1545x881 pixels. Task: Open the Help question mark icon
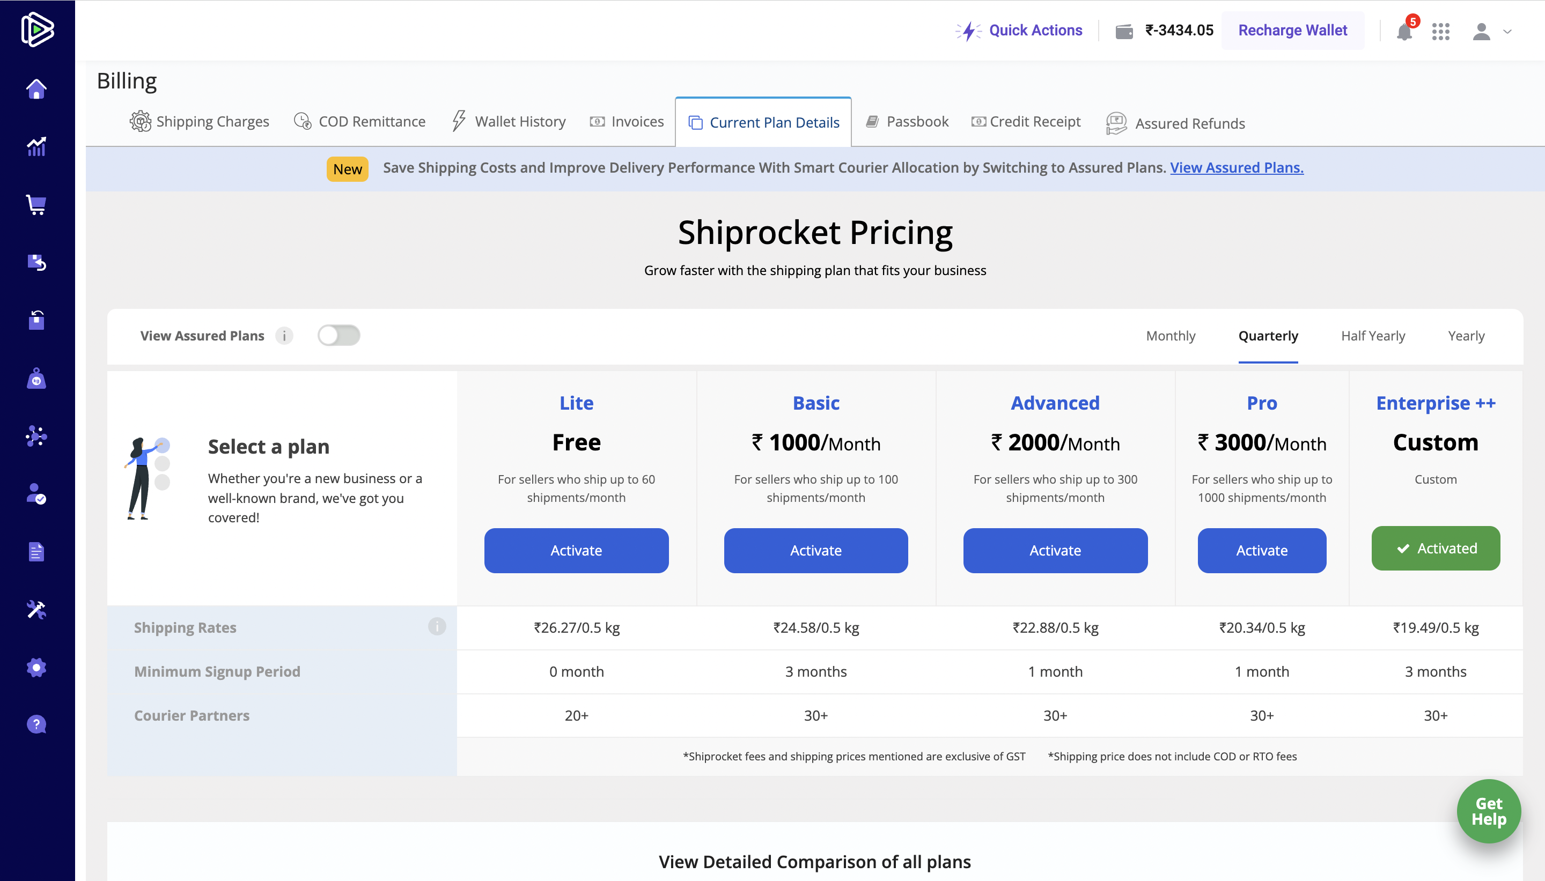coord(36,724)
